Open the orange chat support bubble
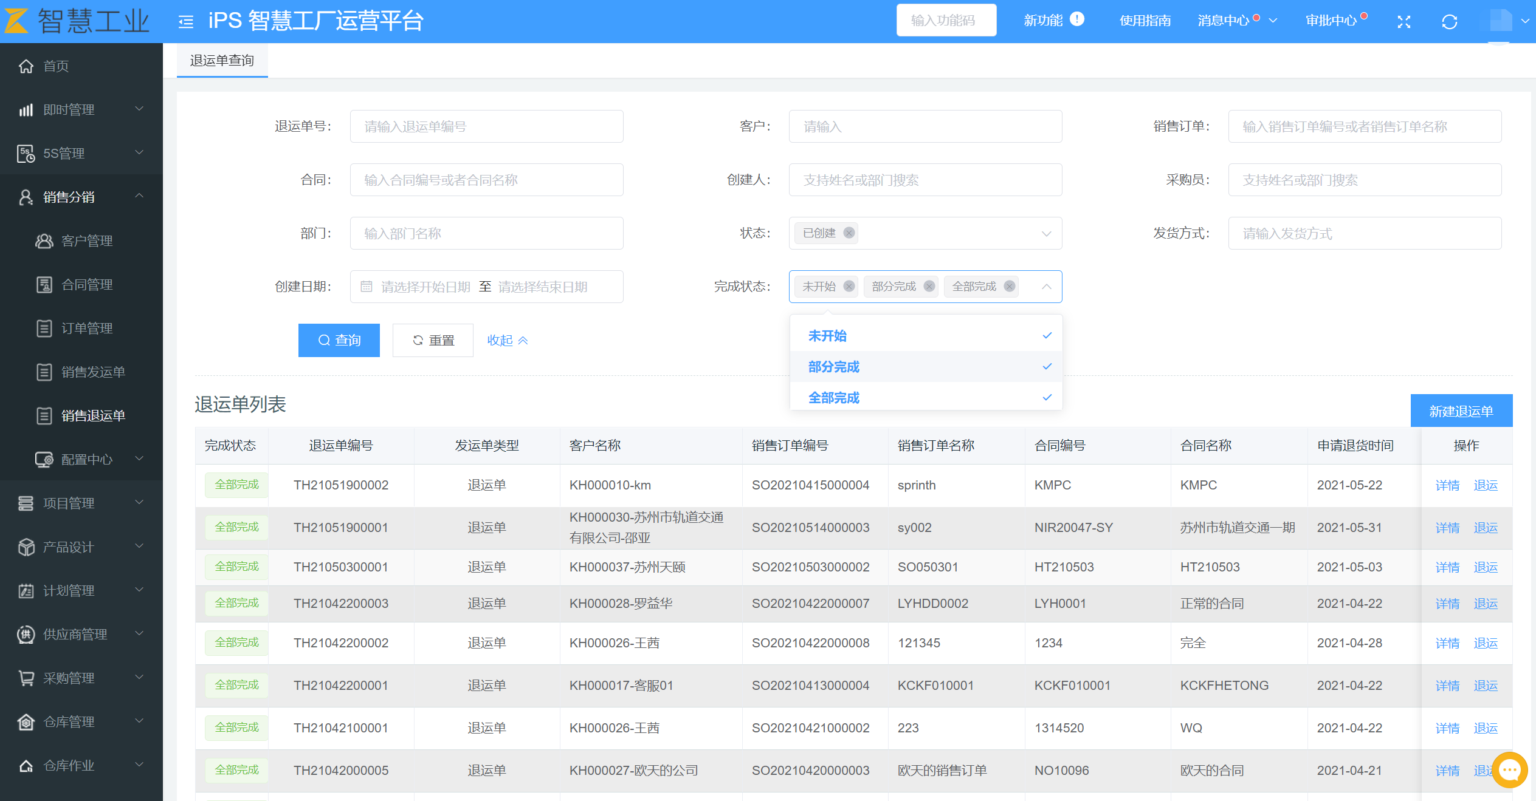The width and height of the screenshot is (1536, 801). click(1509, 770)
